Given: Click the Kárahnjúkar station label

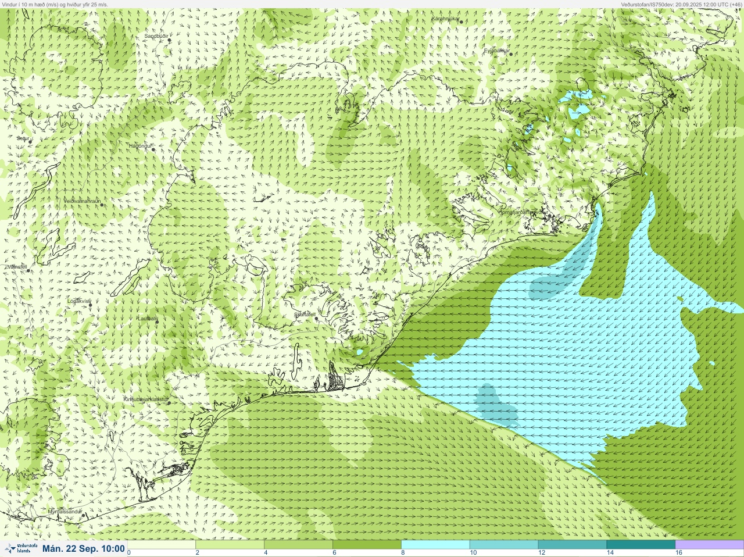Looking at the screenshot, I should (445, 19).
